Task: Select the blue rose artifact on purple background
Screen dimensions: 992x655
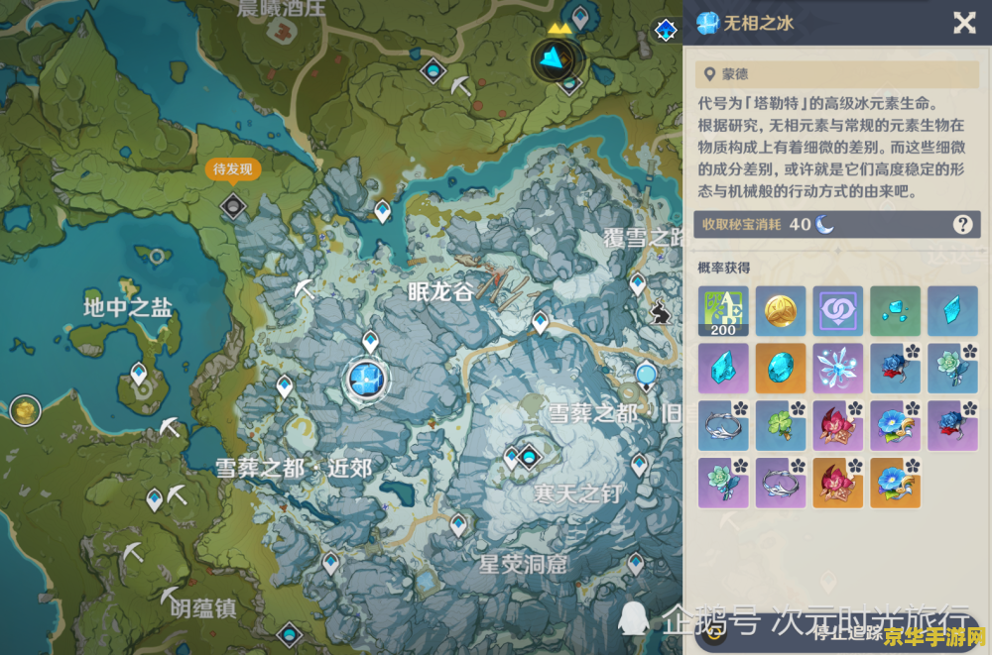Action: click(x=952, y=425)
